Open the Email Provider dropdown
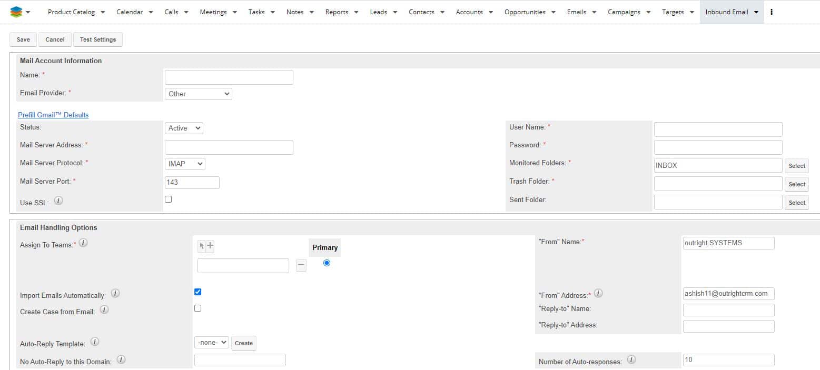The image size is (820, 370). point(198,94)
